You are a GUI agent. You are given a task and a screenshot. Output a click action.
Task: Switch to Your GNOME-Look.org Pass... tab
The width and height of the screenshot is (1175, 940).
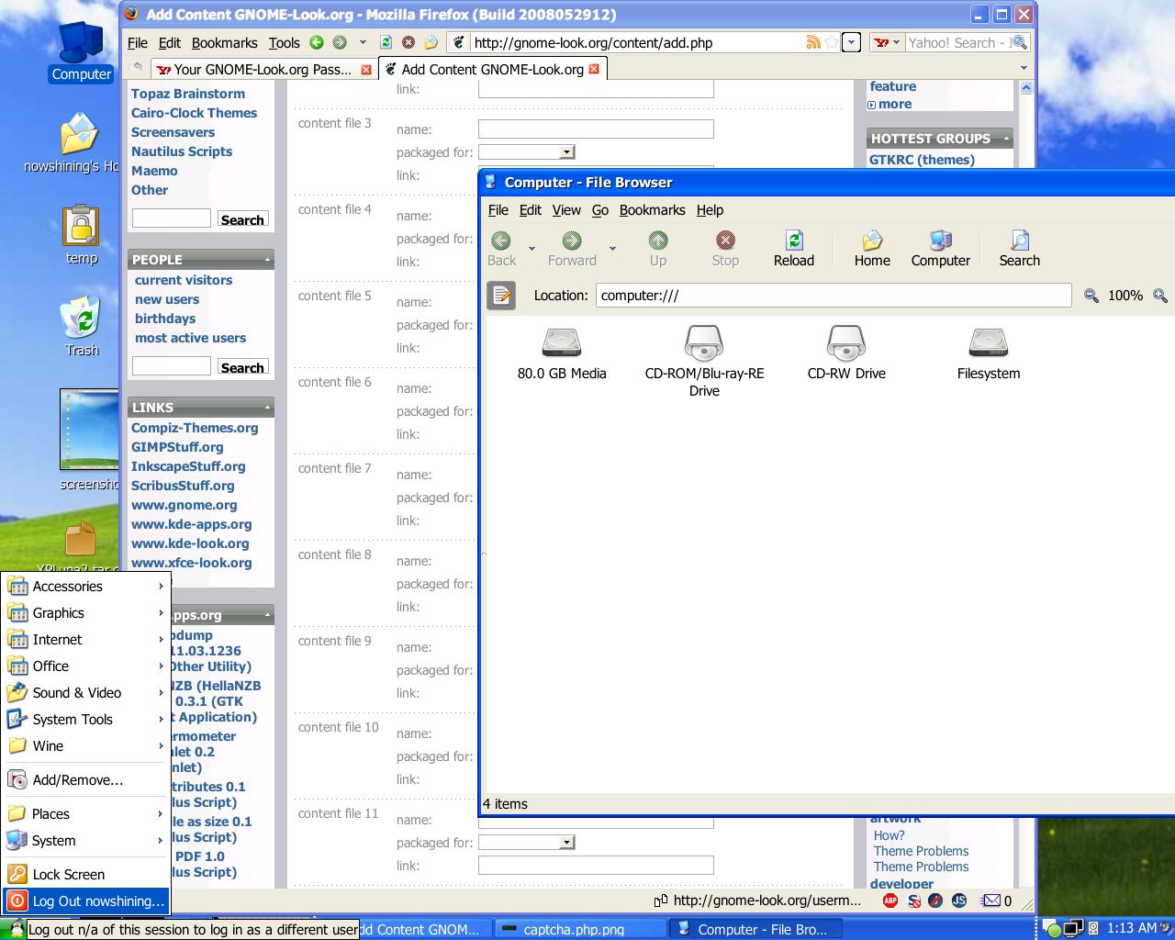pos(263,69)
